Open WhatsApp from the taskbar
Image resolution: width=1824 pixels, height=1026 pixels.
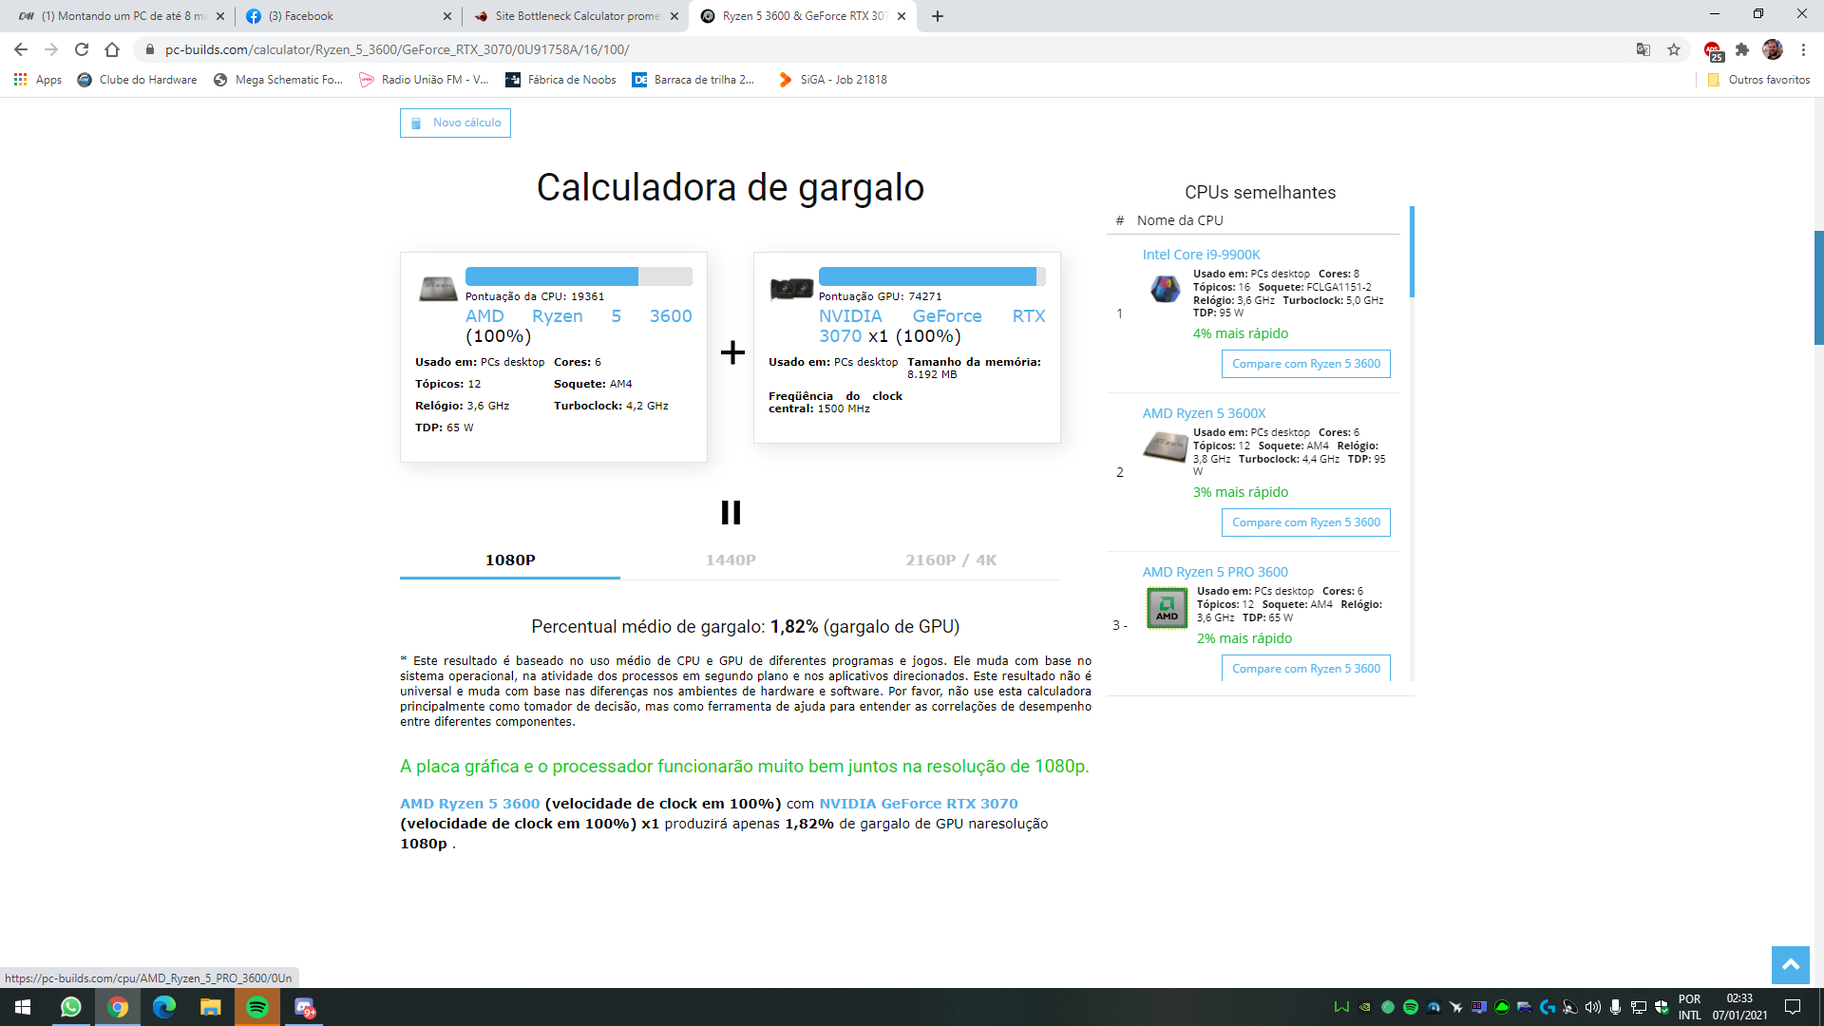(x=70, y=1007)
